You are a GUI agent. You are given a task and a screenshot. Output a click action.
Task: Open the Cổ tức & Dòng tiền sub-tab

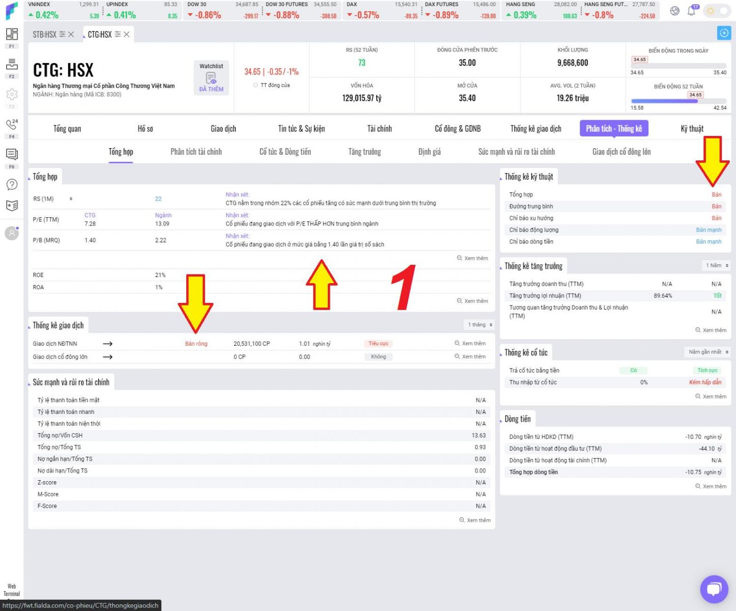coord(285,152)
